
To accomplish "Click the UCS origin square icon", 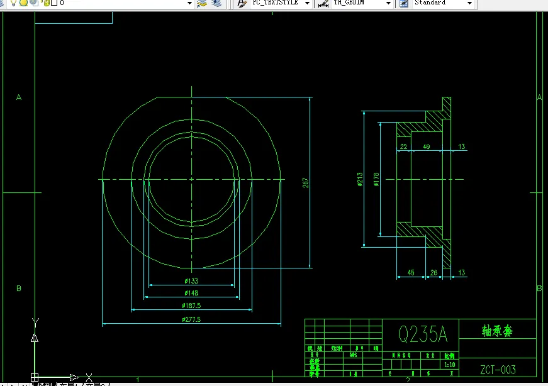I will (x=35, y=377).
